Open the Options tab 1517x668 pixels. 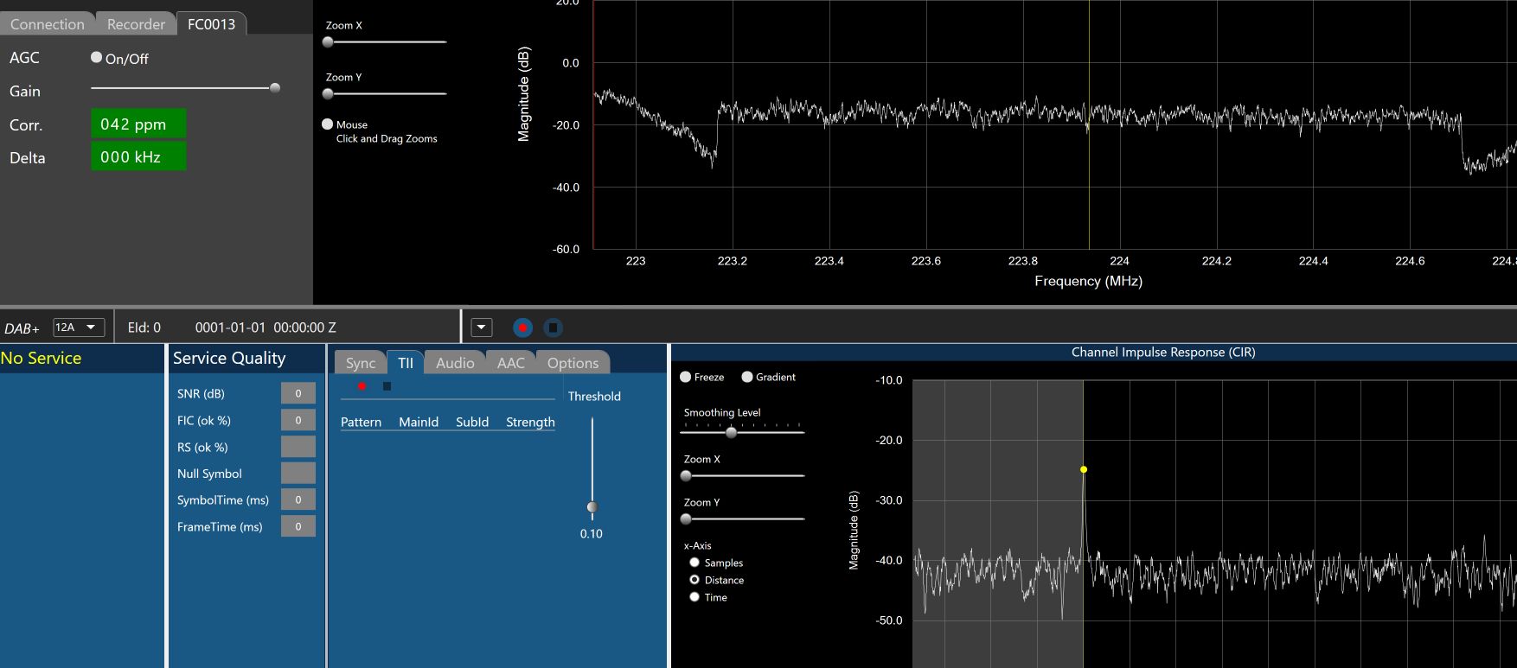573,363
